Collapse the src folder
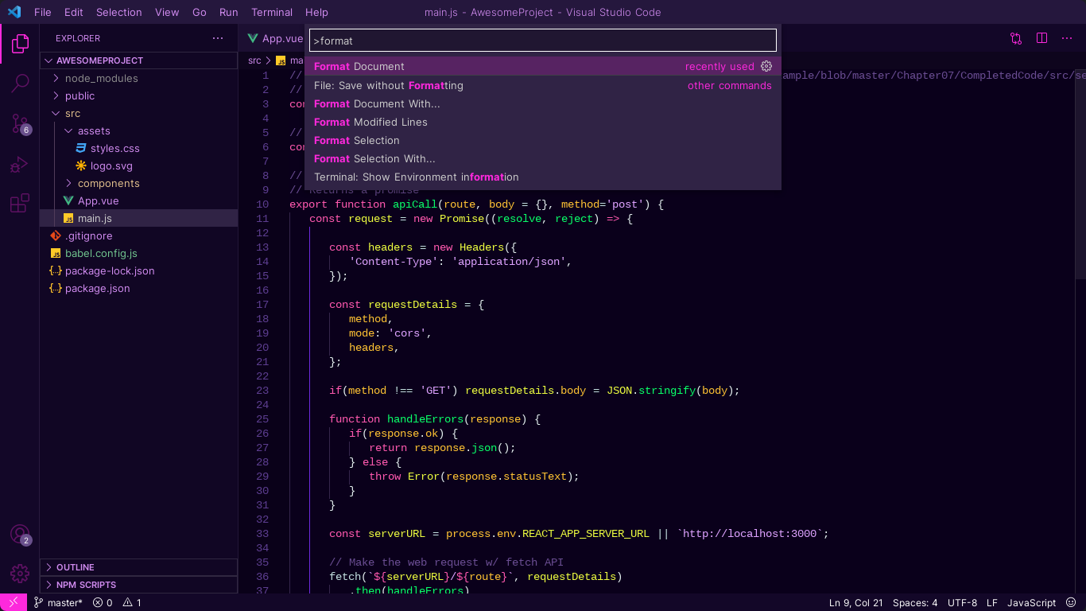This screenshot has height=611, width=1086. [x=138, y=113]
